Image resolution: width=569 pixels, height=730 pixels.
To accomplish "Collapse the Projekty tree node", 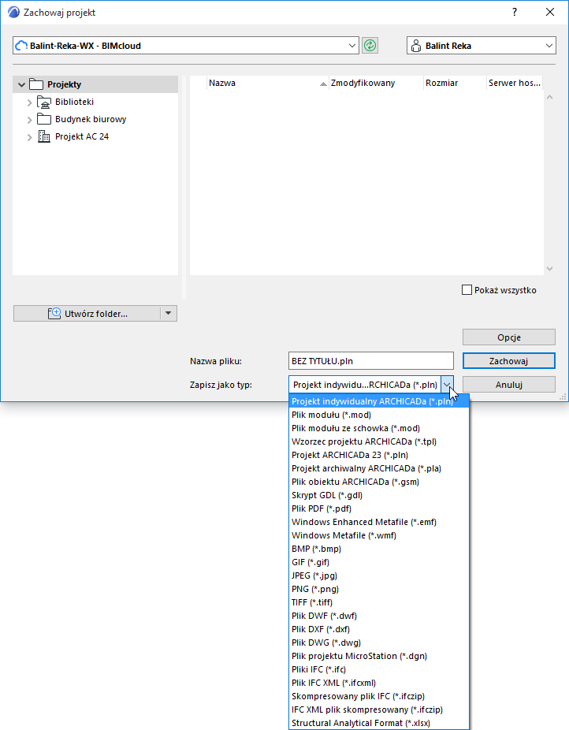I will point(21,84).
